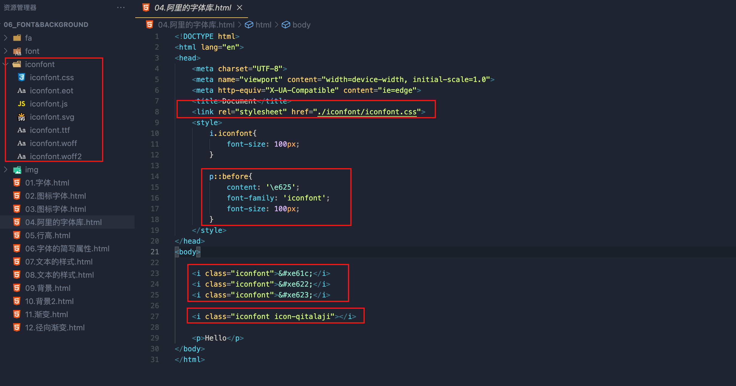
Task: Click the SVG icon of iconfont.svg
Action: click(x=22, y=117)
